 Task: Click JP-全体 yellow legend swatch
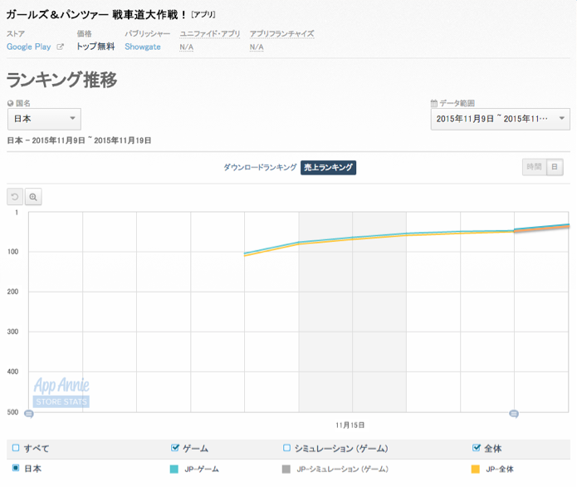pyautogui.click(x=476, y=469)
